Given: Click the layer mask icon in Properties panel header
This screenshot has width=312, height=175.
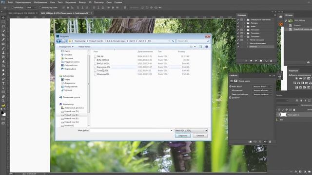Looking at the screenshot, I should 236,81.
